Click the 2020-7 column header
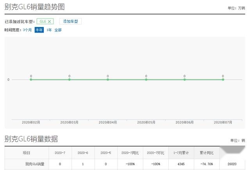The height and width of the screenshot is (170, 250). coord(60,153)
